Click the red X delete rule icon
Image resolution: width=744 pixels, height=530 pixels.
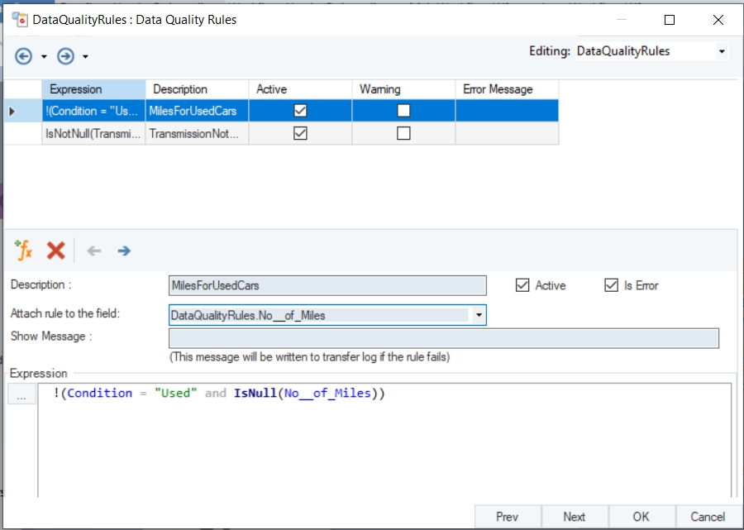[55, 251]
